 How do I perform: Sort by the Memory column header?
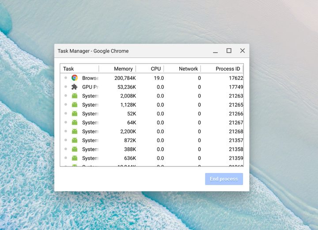tap(117, 69)
